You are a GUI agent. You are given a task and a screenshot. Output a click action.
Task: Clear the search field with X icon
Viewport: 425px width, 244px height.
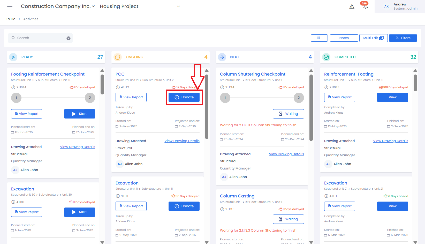(x=69, y=38)
